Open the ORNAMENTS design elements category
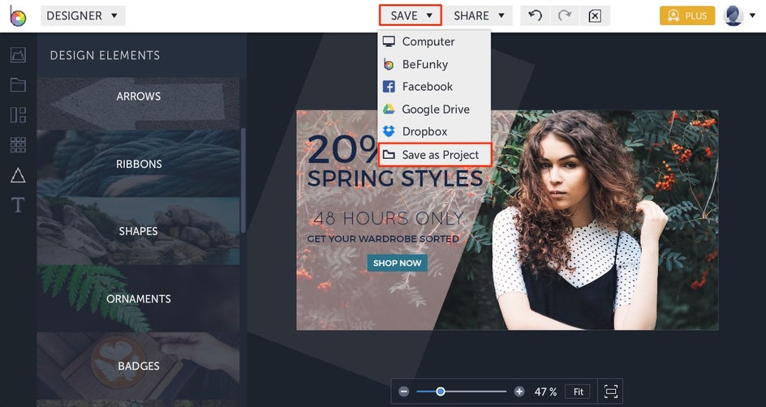Screen dimensions: 766x407 138,298
